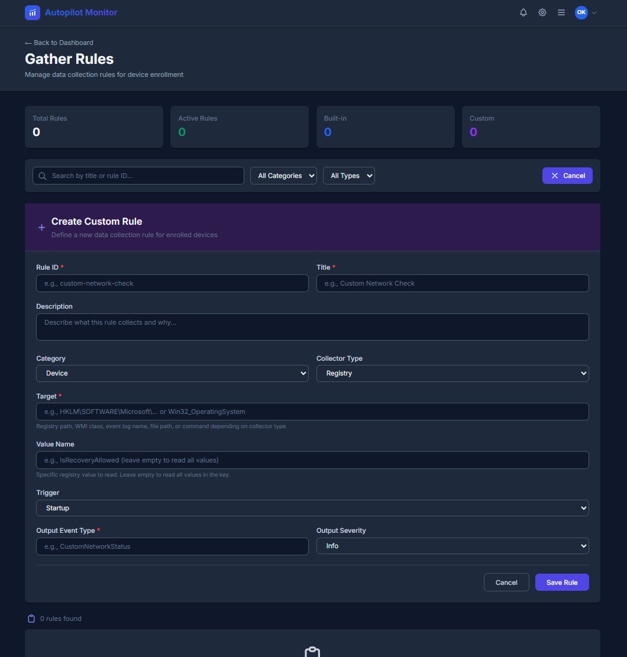Click the clipboard icon by rules found
Screen dimensions: 627x657
point(31,619)
